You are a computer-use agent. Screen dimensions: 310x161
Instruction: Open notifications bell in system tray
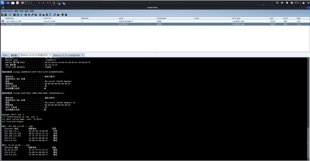pos(287,3)
